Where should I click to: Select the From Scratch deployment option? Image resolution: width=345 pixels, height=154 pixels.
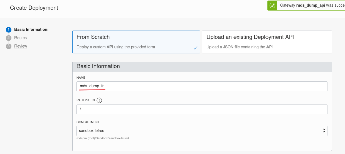(136, 42)
